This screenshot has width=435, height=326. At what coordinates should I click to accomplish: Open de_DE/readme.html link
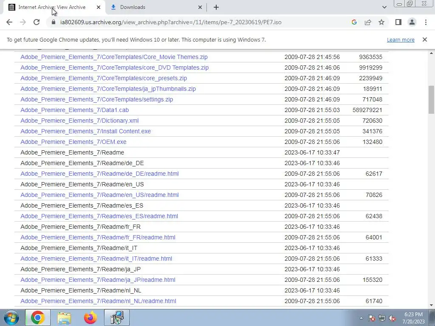[99, 174]
